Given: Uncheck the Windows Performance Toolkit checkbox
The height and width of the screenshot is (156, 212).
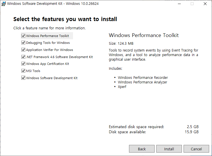Looking at the screenshot, I should [23, 36].
